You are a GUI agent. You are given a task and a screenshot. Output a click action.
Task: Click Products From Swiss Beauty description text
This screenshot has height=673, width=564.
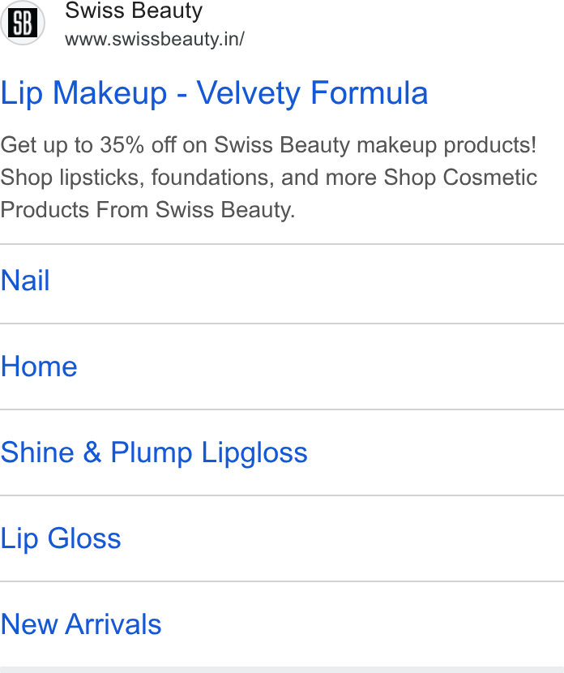click(x=147, y=210)
